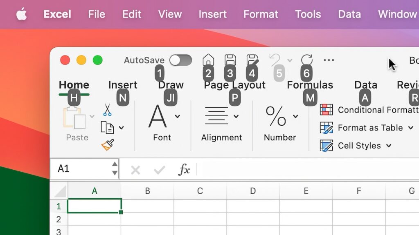Open Cell Styles
Viewport: 419px width, 235px height.
[x=360, y=146]
